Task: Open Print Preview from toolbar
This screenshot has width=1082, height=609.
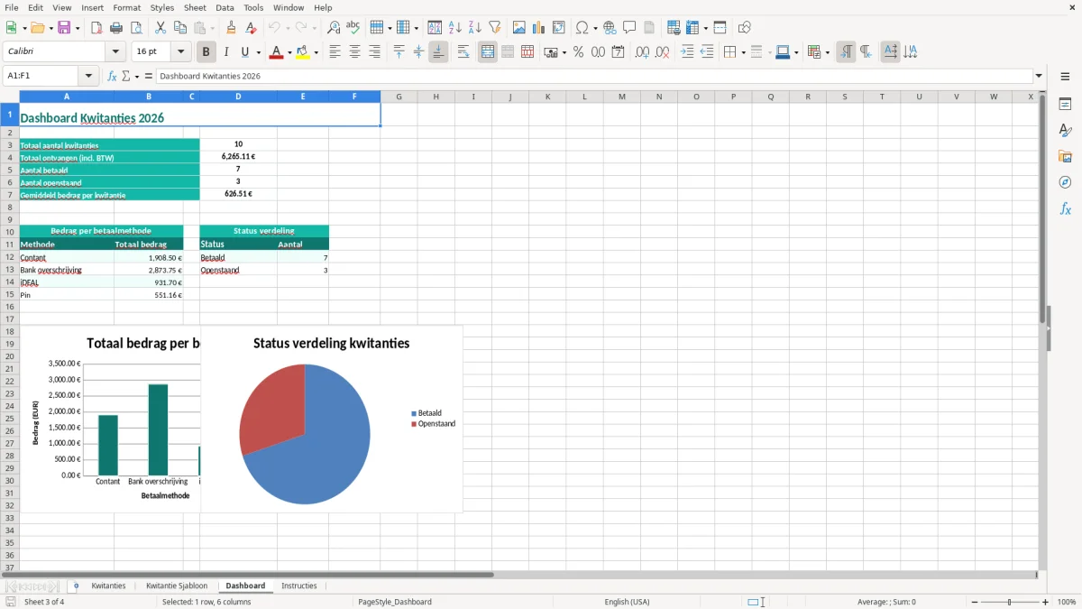Action: pyautogui.click(x=136, y=28)
